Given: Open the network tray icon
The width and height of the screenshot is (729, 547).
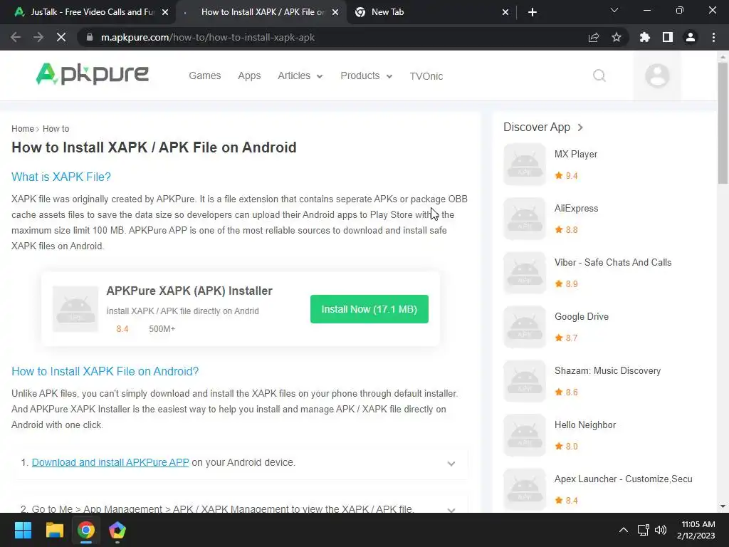Looking at the screenshot, I should pos(644,530).
